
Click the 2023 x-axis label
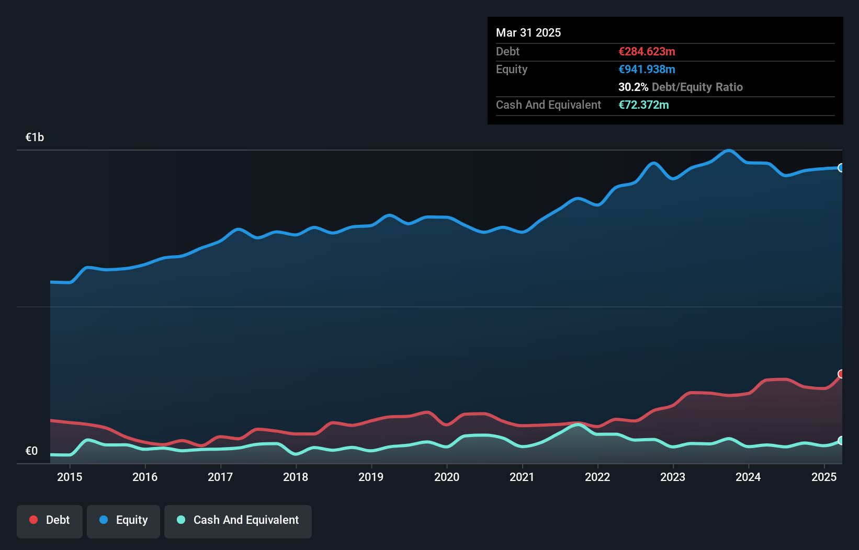673,477
